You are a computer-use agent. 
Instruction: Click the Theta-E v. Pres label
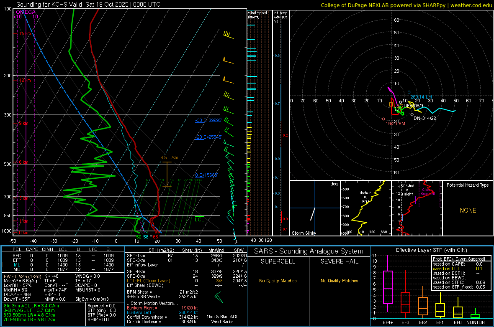(365, 197)
